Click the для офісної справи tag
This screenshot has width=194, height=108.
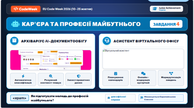click(x=120, y=98)
